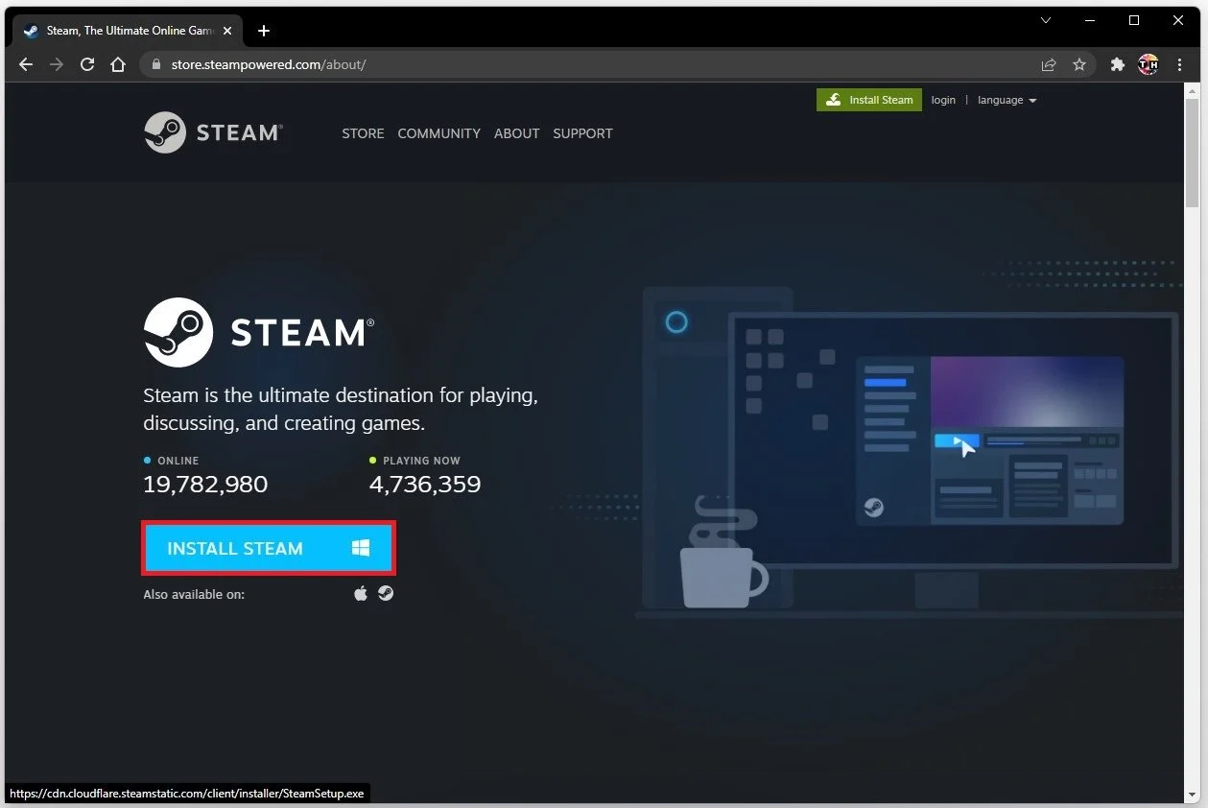Open the tab search chevron in title bar
This screenshot has width=1208, height=808.
click(1046, 20)
